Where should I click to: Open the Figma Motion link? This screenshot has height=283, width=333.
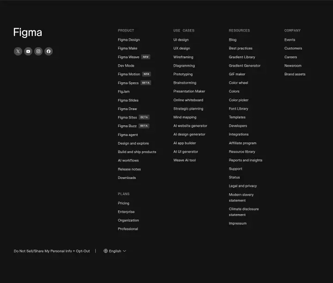pyautogui.click(x=129, y=74)
